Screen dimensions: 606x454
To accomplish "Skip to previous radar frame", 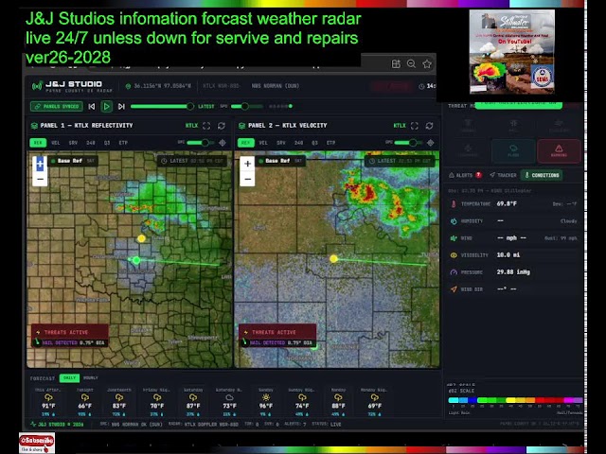I will click(x=92, y=106).
